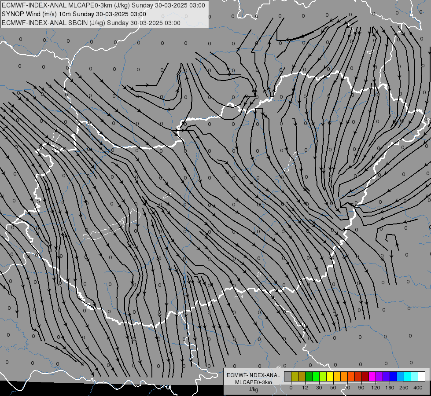Click the MLCAPE0-3km title line at top
431x396 pixels.
(x=103, y=5)
